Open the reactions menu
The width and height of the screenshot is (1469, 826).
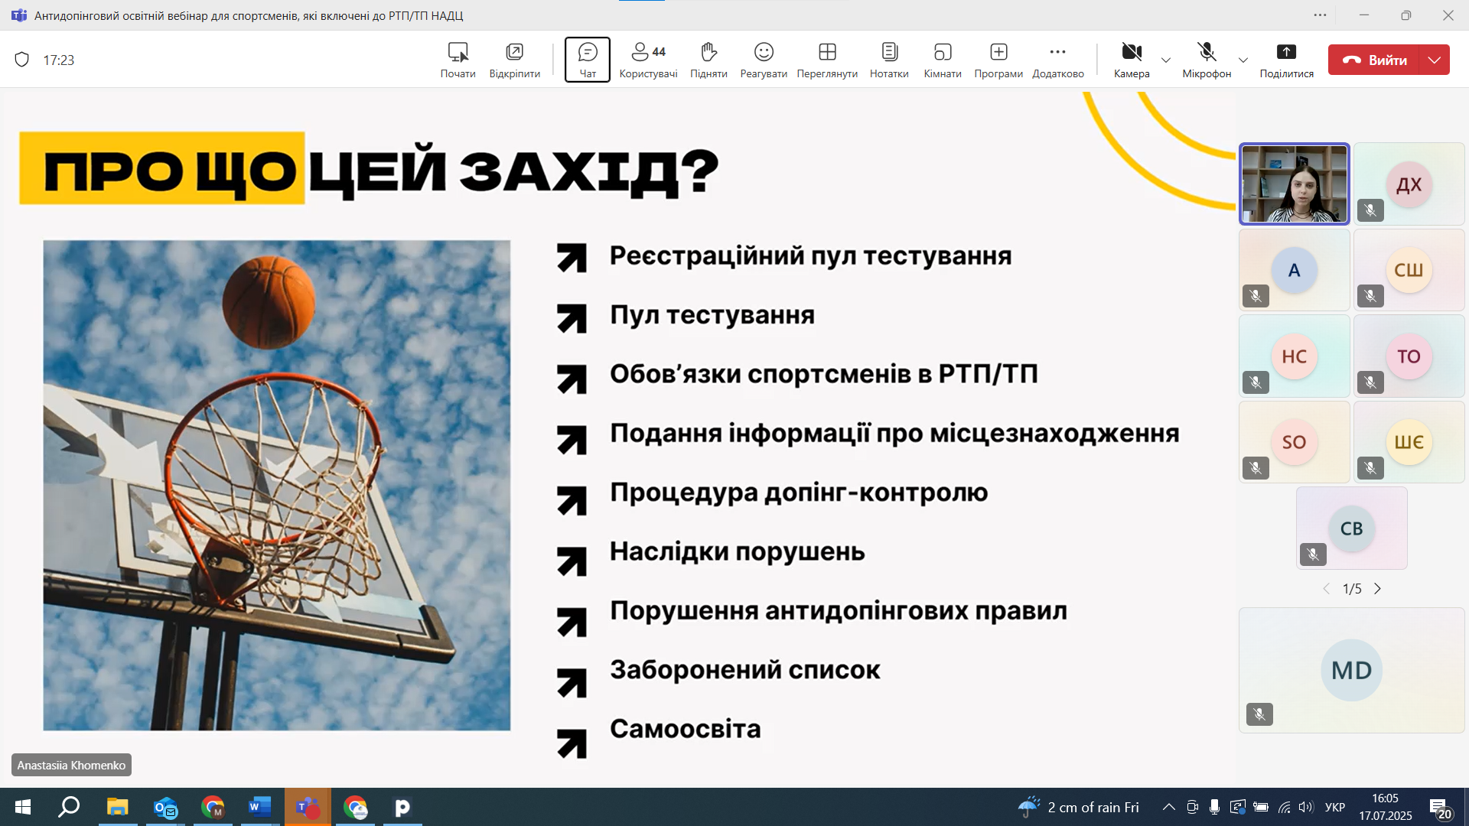tap(764, 60)
